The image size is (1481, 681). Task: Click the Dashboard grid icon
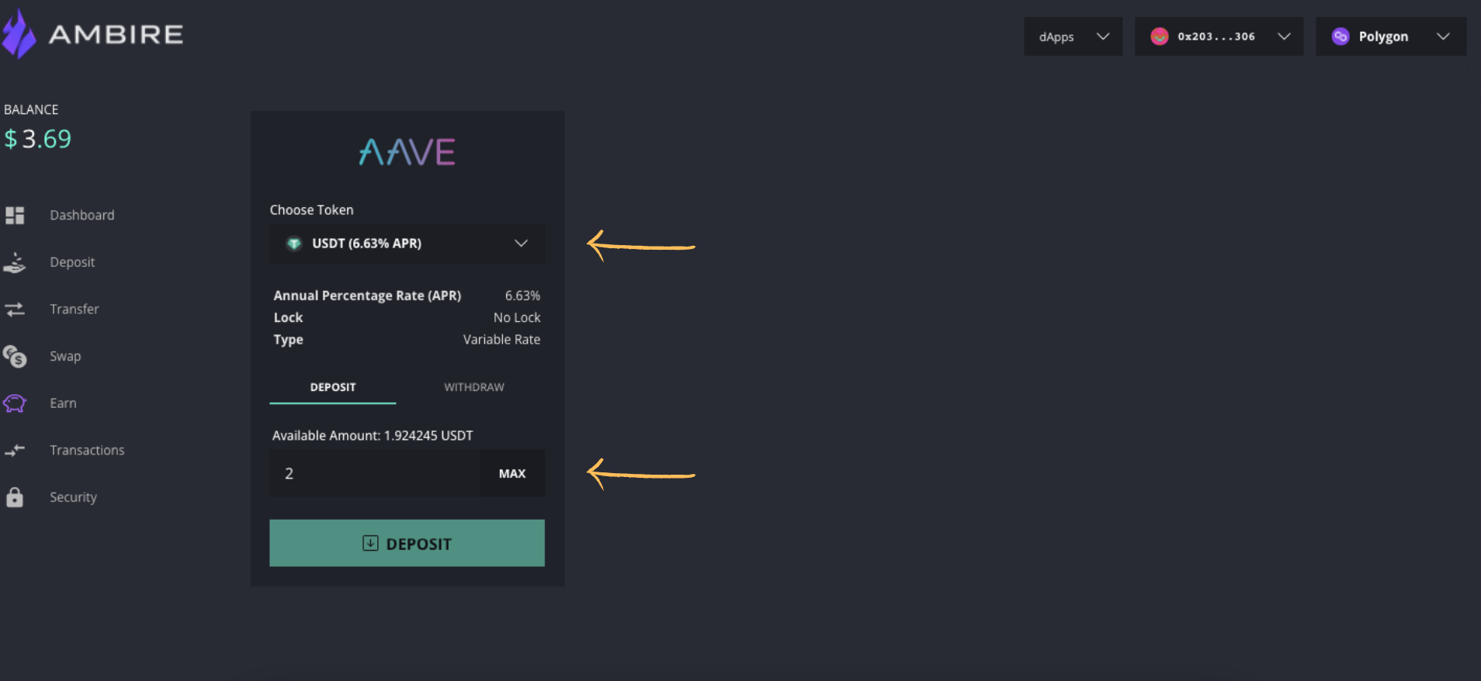pos(15,215)
